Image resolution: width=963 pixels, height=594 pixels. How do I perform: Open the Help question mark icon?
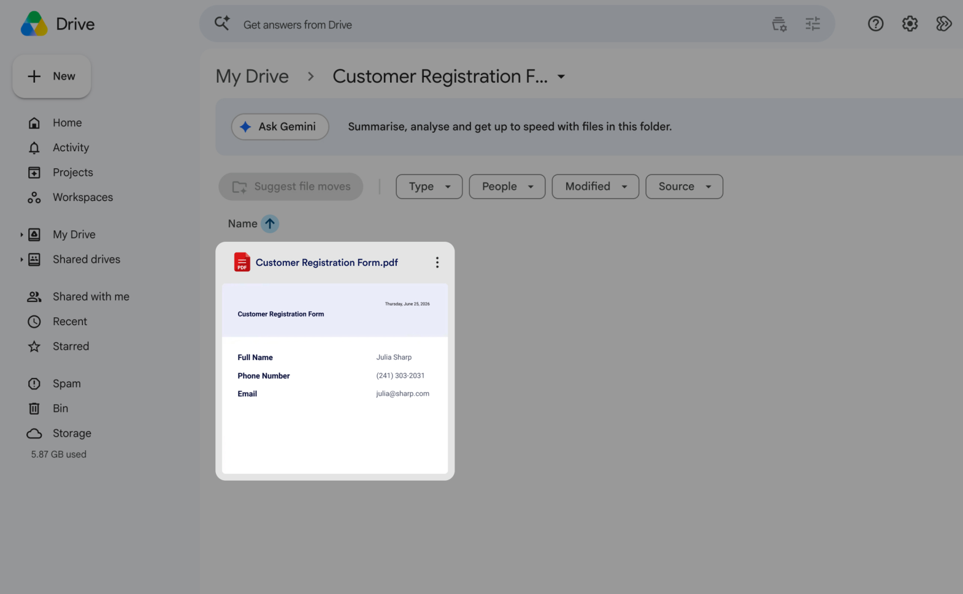tap(875, 24)
